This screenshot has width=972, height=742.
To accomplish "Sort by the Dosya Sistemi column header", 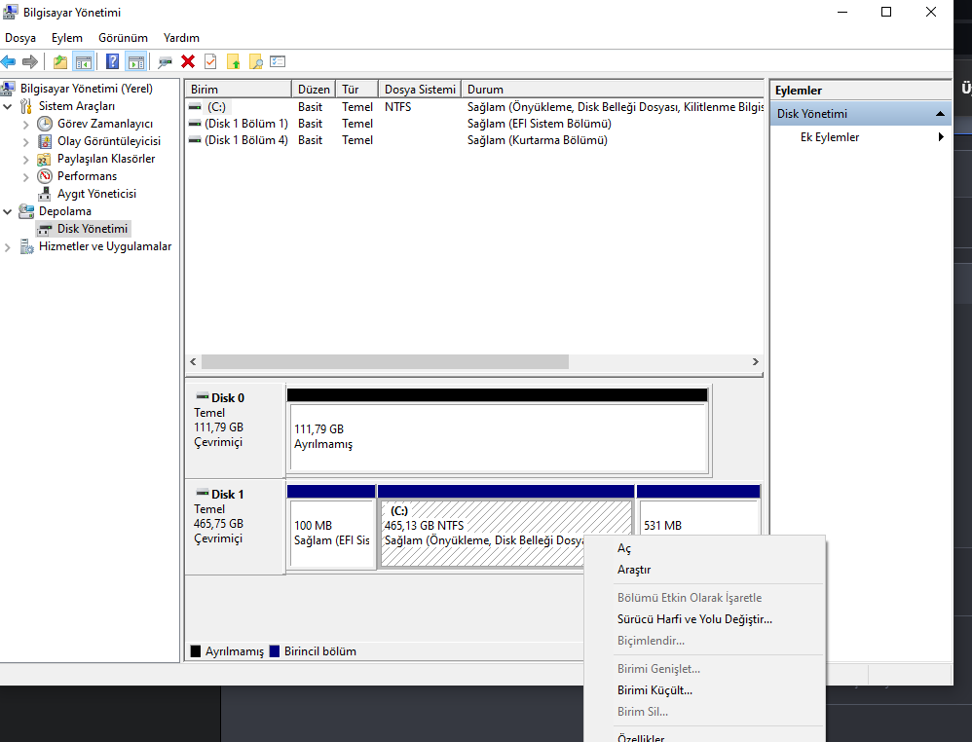I will click(420, 90).
